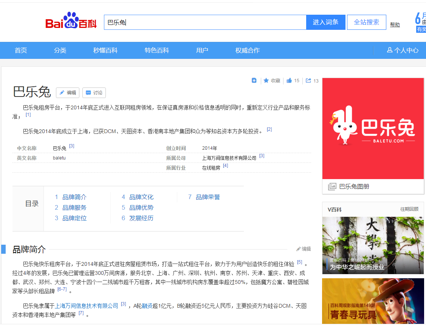The image size is (426, 325).
Task: Open the 个人中心 user center
Action: (x=403, y=50)
